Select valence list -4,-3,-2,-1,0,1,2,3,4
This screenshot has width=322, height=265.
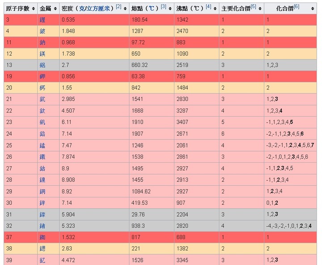(289, 226)
